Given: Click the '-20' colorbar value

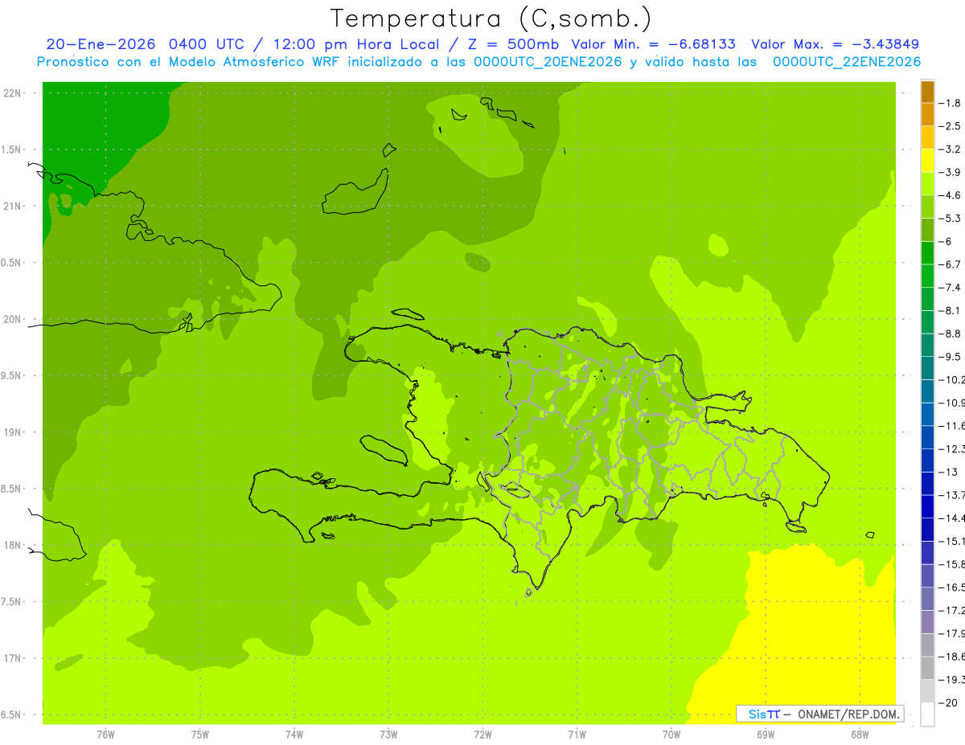Looking at the screenshot, I should (x=950, y=703).
